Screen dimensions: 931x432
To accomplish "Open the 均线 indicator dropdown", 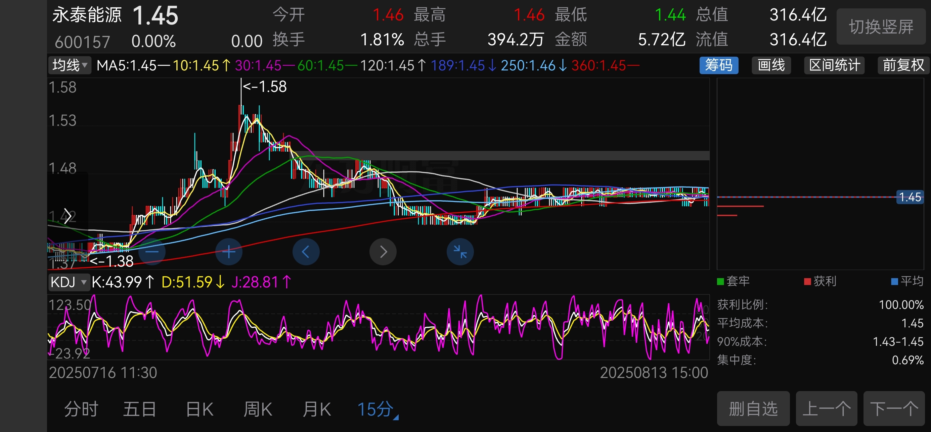I will pyautogui.click(x=70, y=65).
